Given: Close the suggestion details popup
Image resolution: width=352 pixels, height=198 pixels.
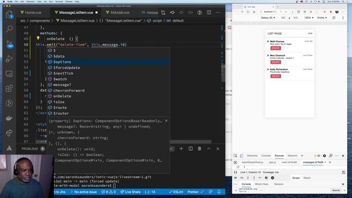Looking at the screenshot, I should tap(166, 121).
